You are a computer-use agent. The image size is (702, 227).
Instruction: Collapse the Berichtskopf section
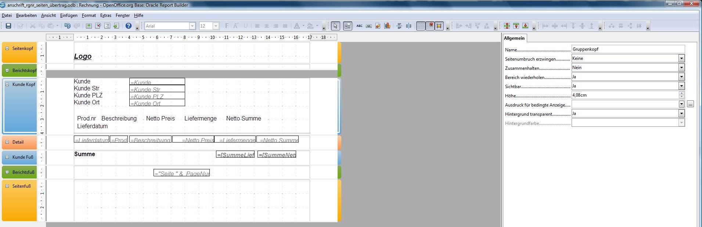point(7,70)
